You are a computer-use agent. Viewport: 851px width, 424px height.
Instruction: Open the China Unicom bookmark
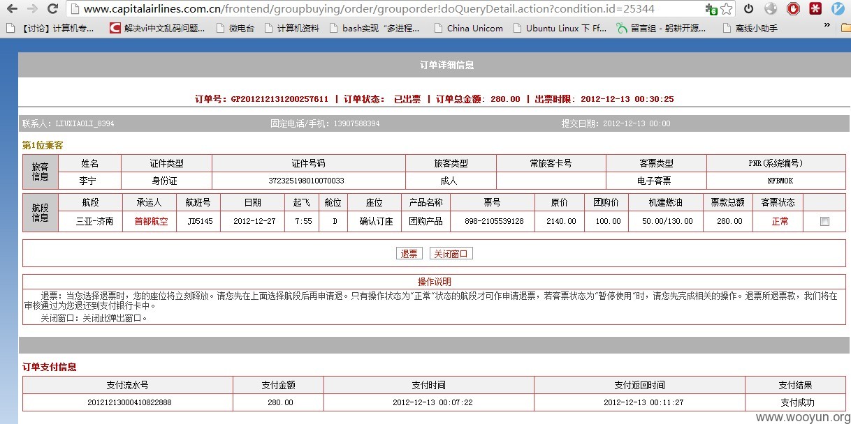(x=468, y=29)
